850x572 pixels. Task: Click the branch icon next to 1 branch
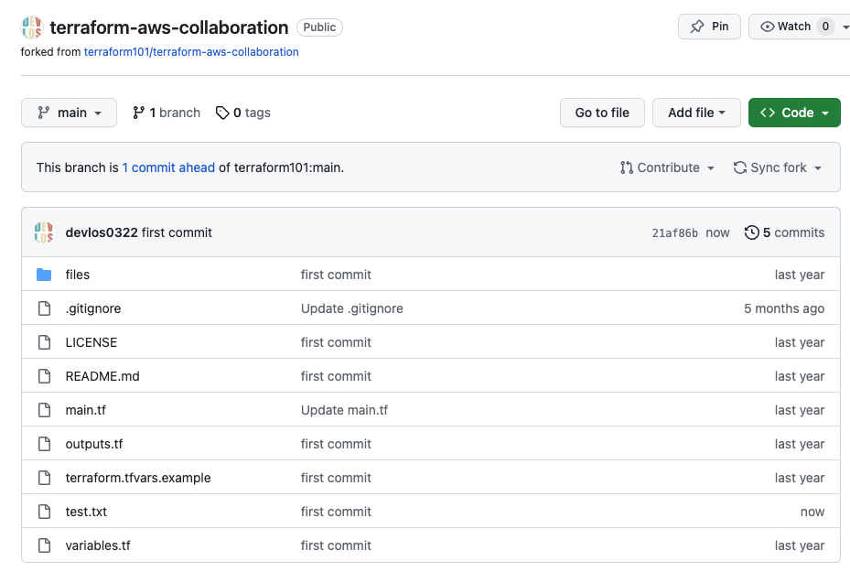(x=138, y=113)
